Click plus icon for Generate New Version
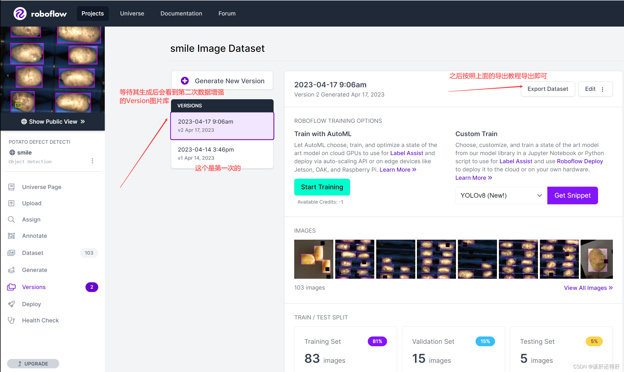Image resolution: width=624 pixels, height=372 pixels. [x=185, y=81]
